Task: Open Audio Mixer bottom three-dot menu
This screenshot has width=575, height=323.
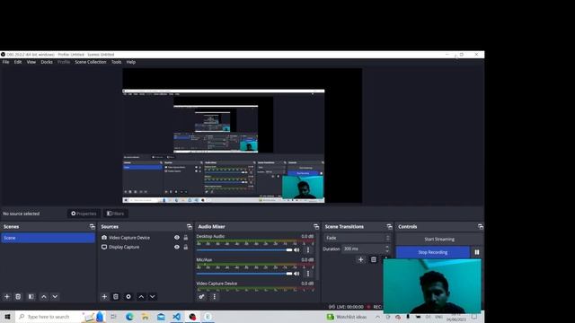Action: (x=215, y=297)
